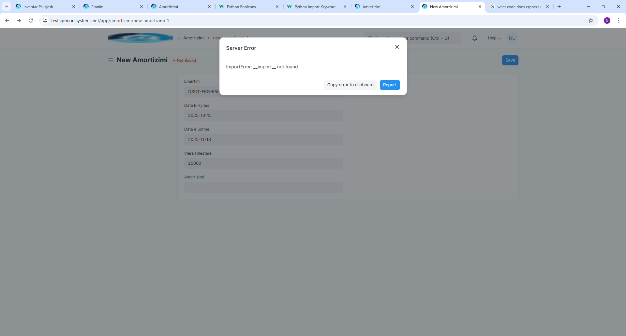626x336 pixels.
Task: Click the site logo in navbar
Action: [141, 38]
